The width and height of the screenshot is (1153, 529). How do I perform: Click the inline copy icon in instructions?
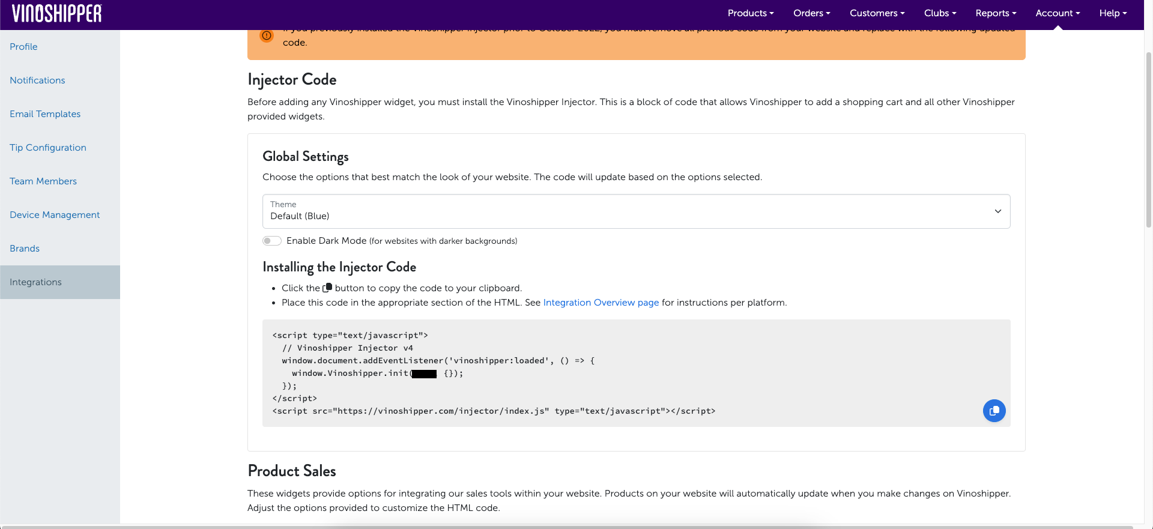(327, 288)
